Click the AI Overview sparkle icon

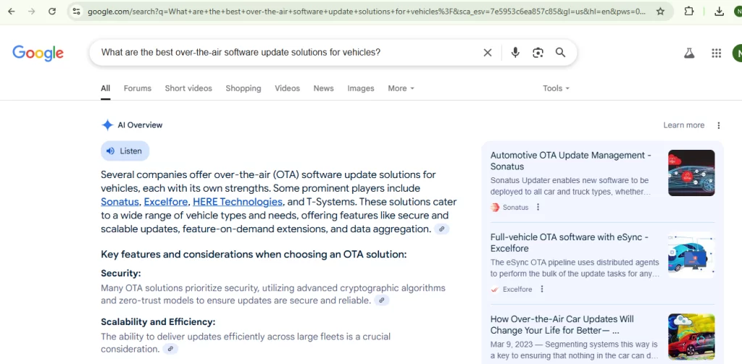coord(107,125)
